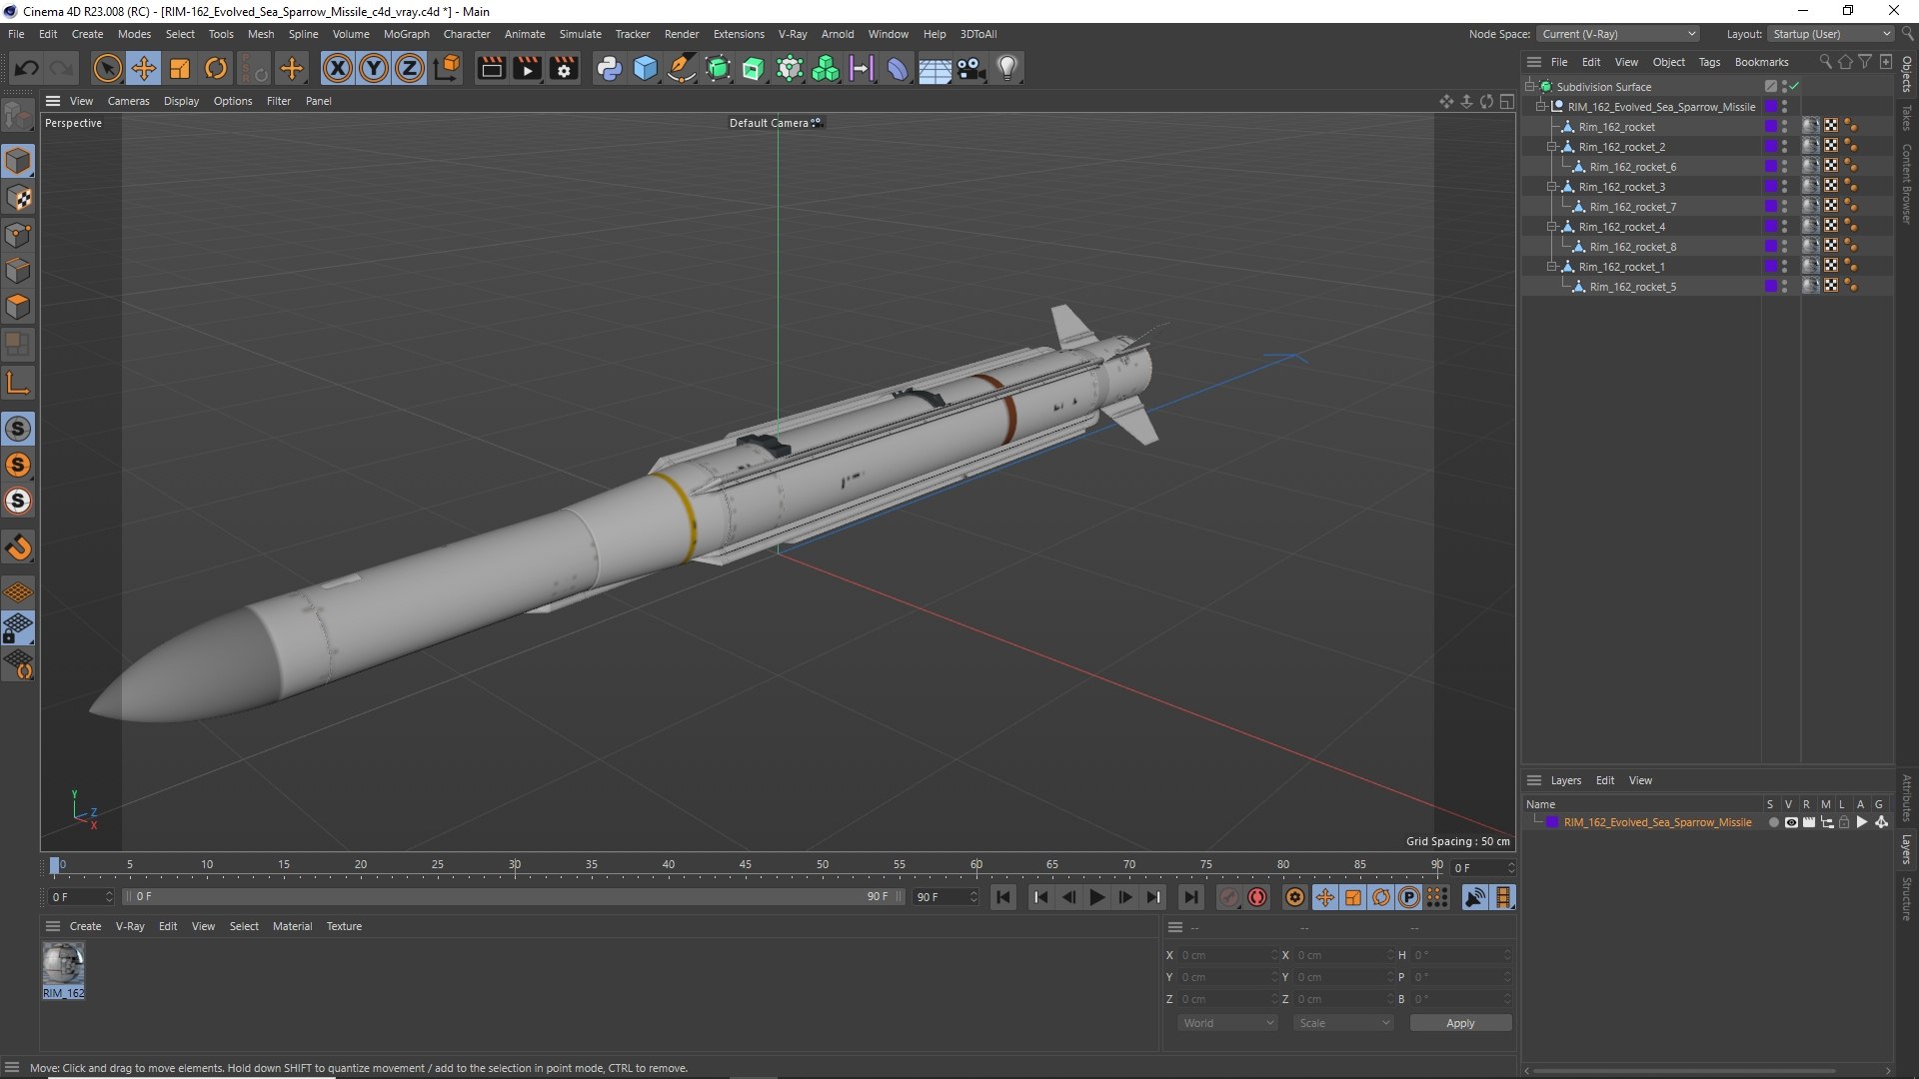Open Tags menu in Object Manager
The height and width of the screenshot is (1079, 1919).
pyautogui.click(x=1709, y=62)
